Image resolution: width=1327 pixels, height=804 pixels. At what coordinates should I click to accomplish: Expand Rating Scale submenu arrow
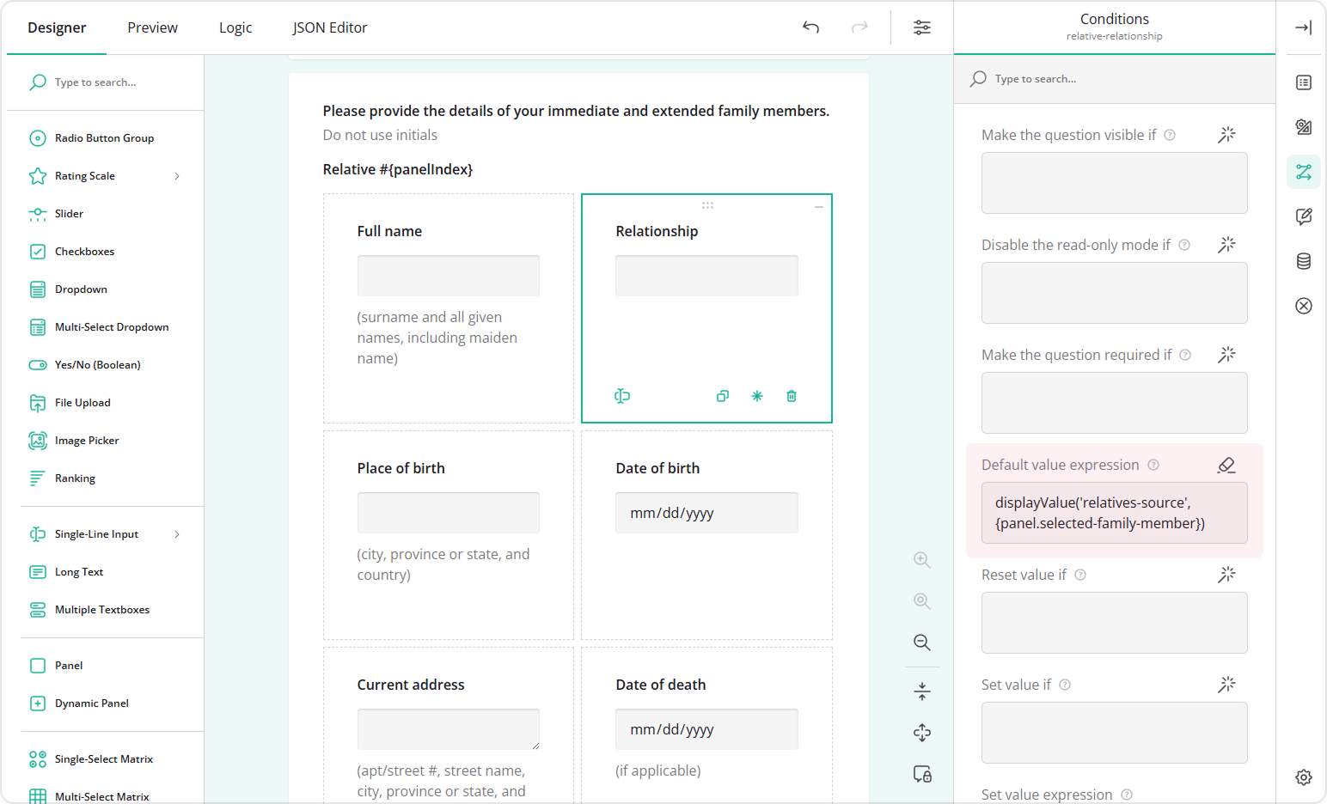[x=177, y=176]
